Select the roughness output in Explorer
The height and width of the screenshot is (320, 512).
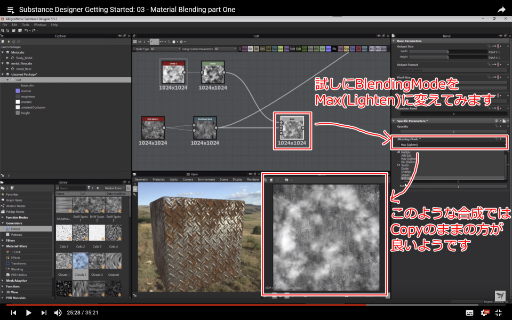coord(28,97)
